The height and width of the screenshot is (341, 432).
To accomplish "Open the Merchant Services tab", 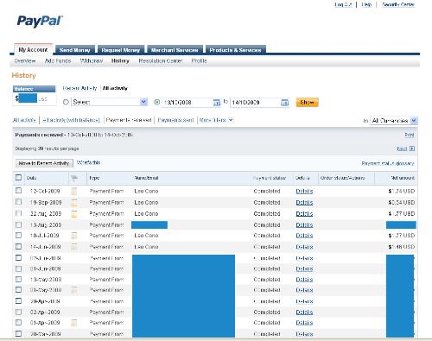I will click(175, 50).
